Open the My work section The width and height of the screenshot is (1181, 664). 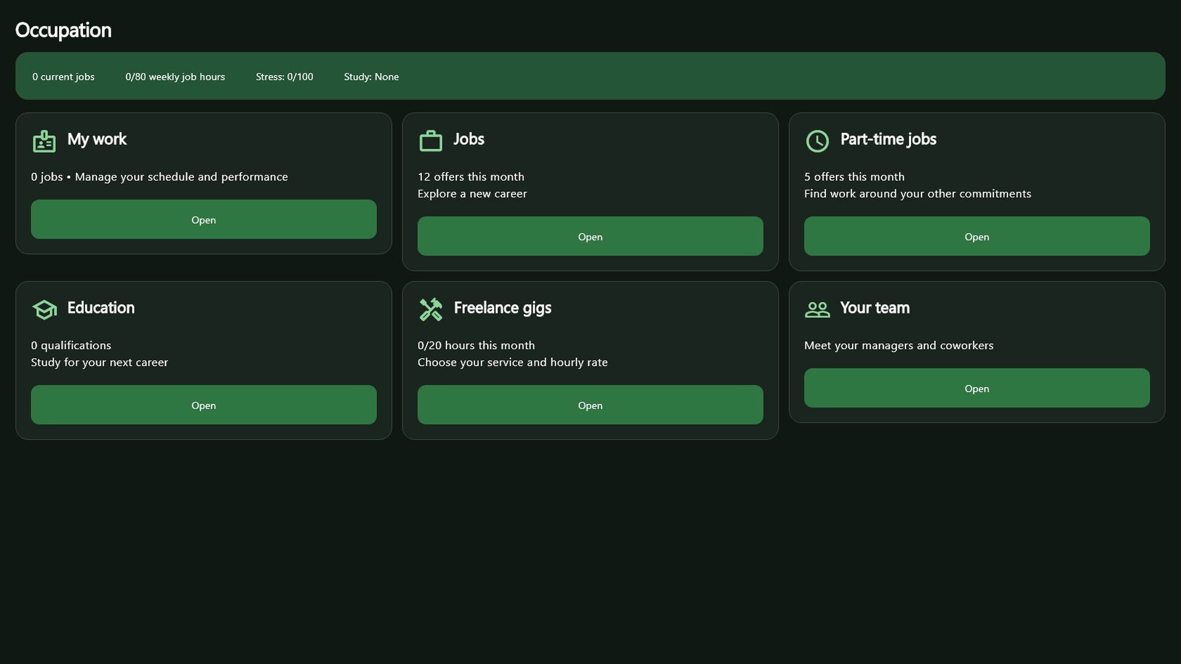click(204, 219)
